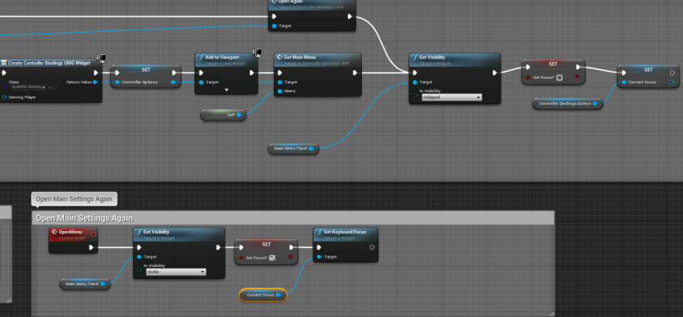Image resolution: width=683 pixels, height=317 pixels.
Task: Click Set Keyboard Focus execution output pin
Action: click(x=371, y=247)
